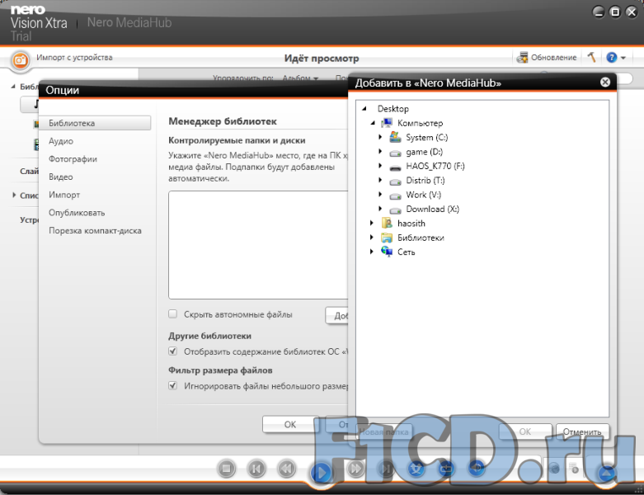644x495 pixels.
Task: Click the Nero Vision Xtra title tab
Action: coord(39,23)
